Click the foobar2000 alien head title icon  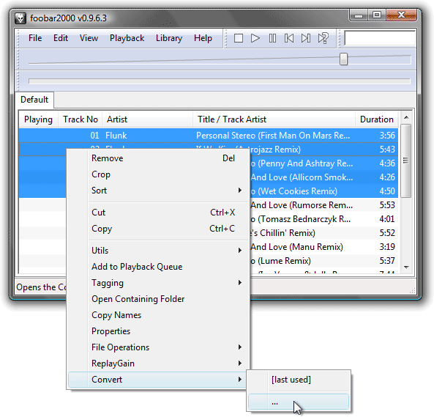click(x=20, y=18)
